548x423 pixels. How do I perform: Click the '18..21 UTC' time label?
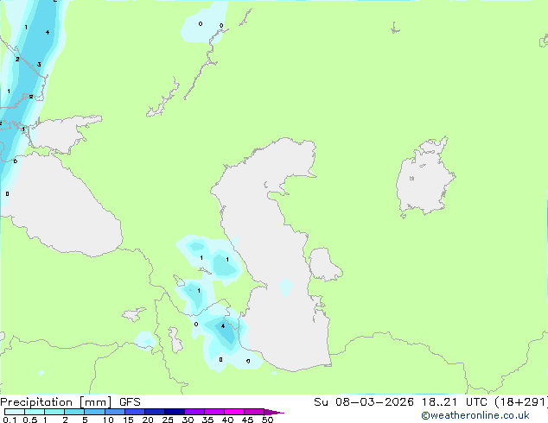pos(455,402)
